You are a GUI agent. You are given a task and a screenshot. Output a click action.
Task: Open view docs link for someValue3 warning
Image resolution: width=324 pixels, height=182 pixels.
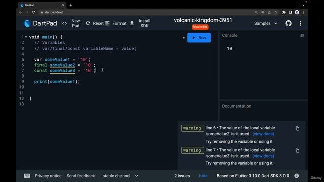(x=263, y=156)
